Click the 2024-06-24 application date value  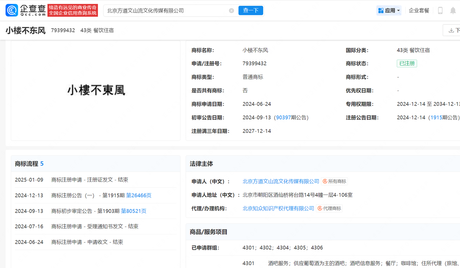pos(257,104)
